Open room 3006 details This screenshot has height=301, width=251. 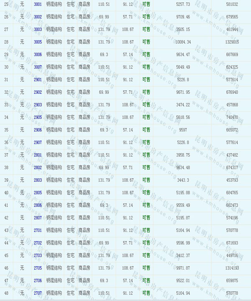(x=38, y=54)
